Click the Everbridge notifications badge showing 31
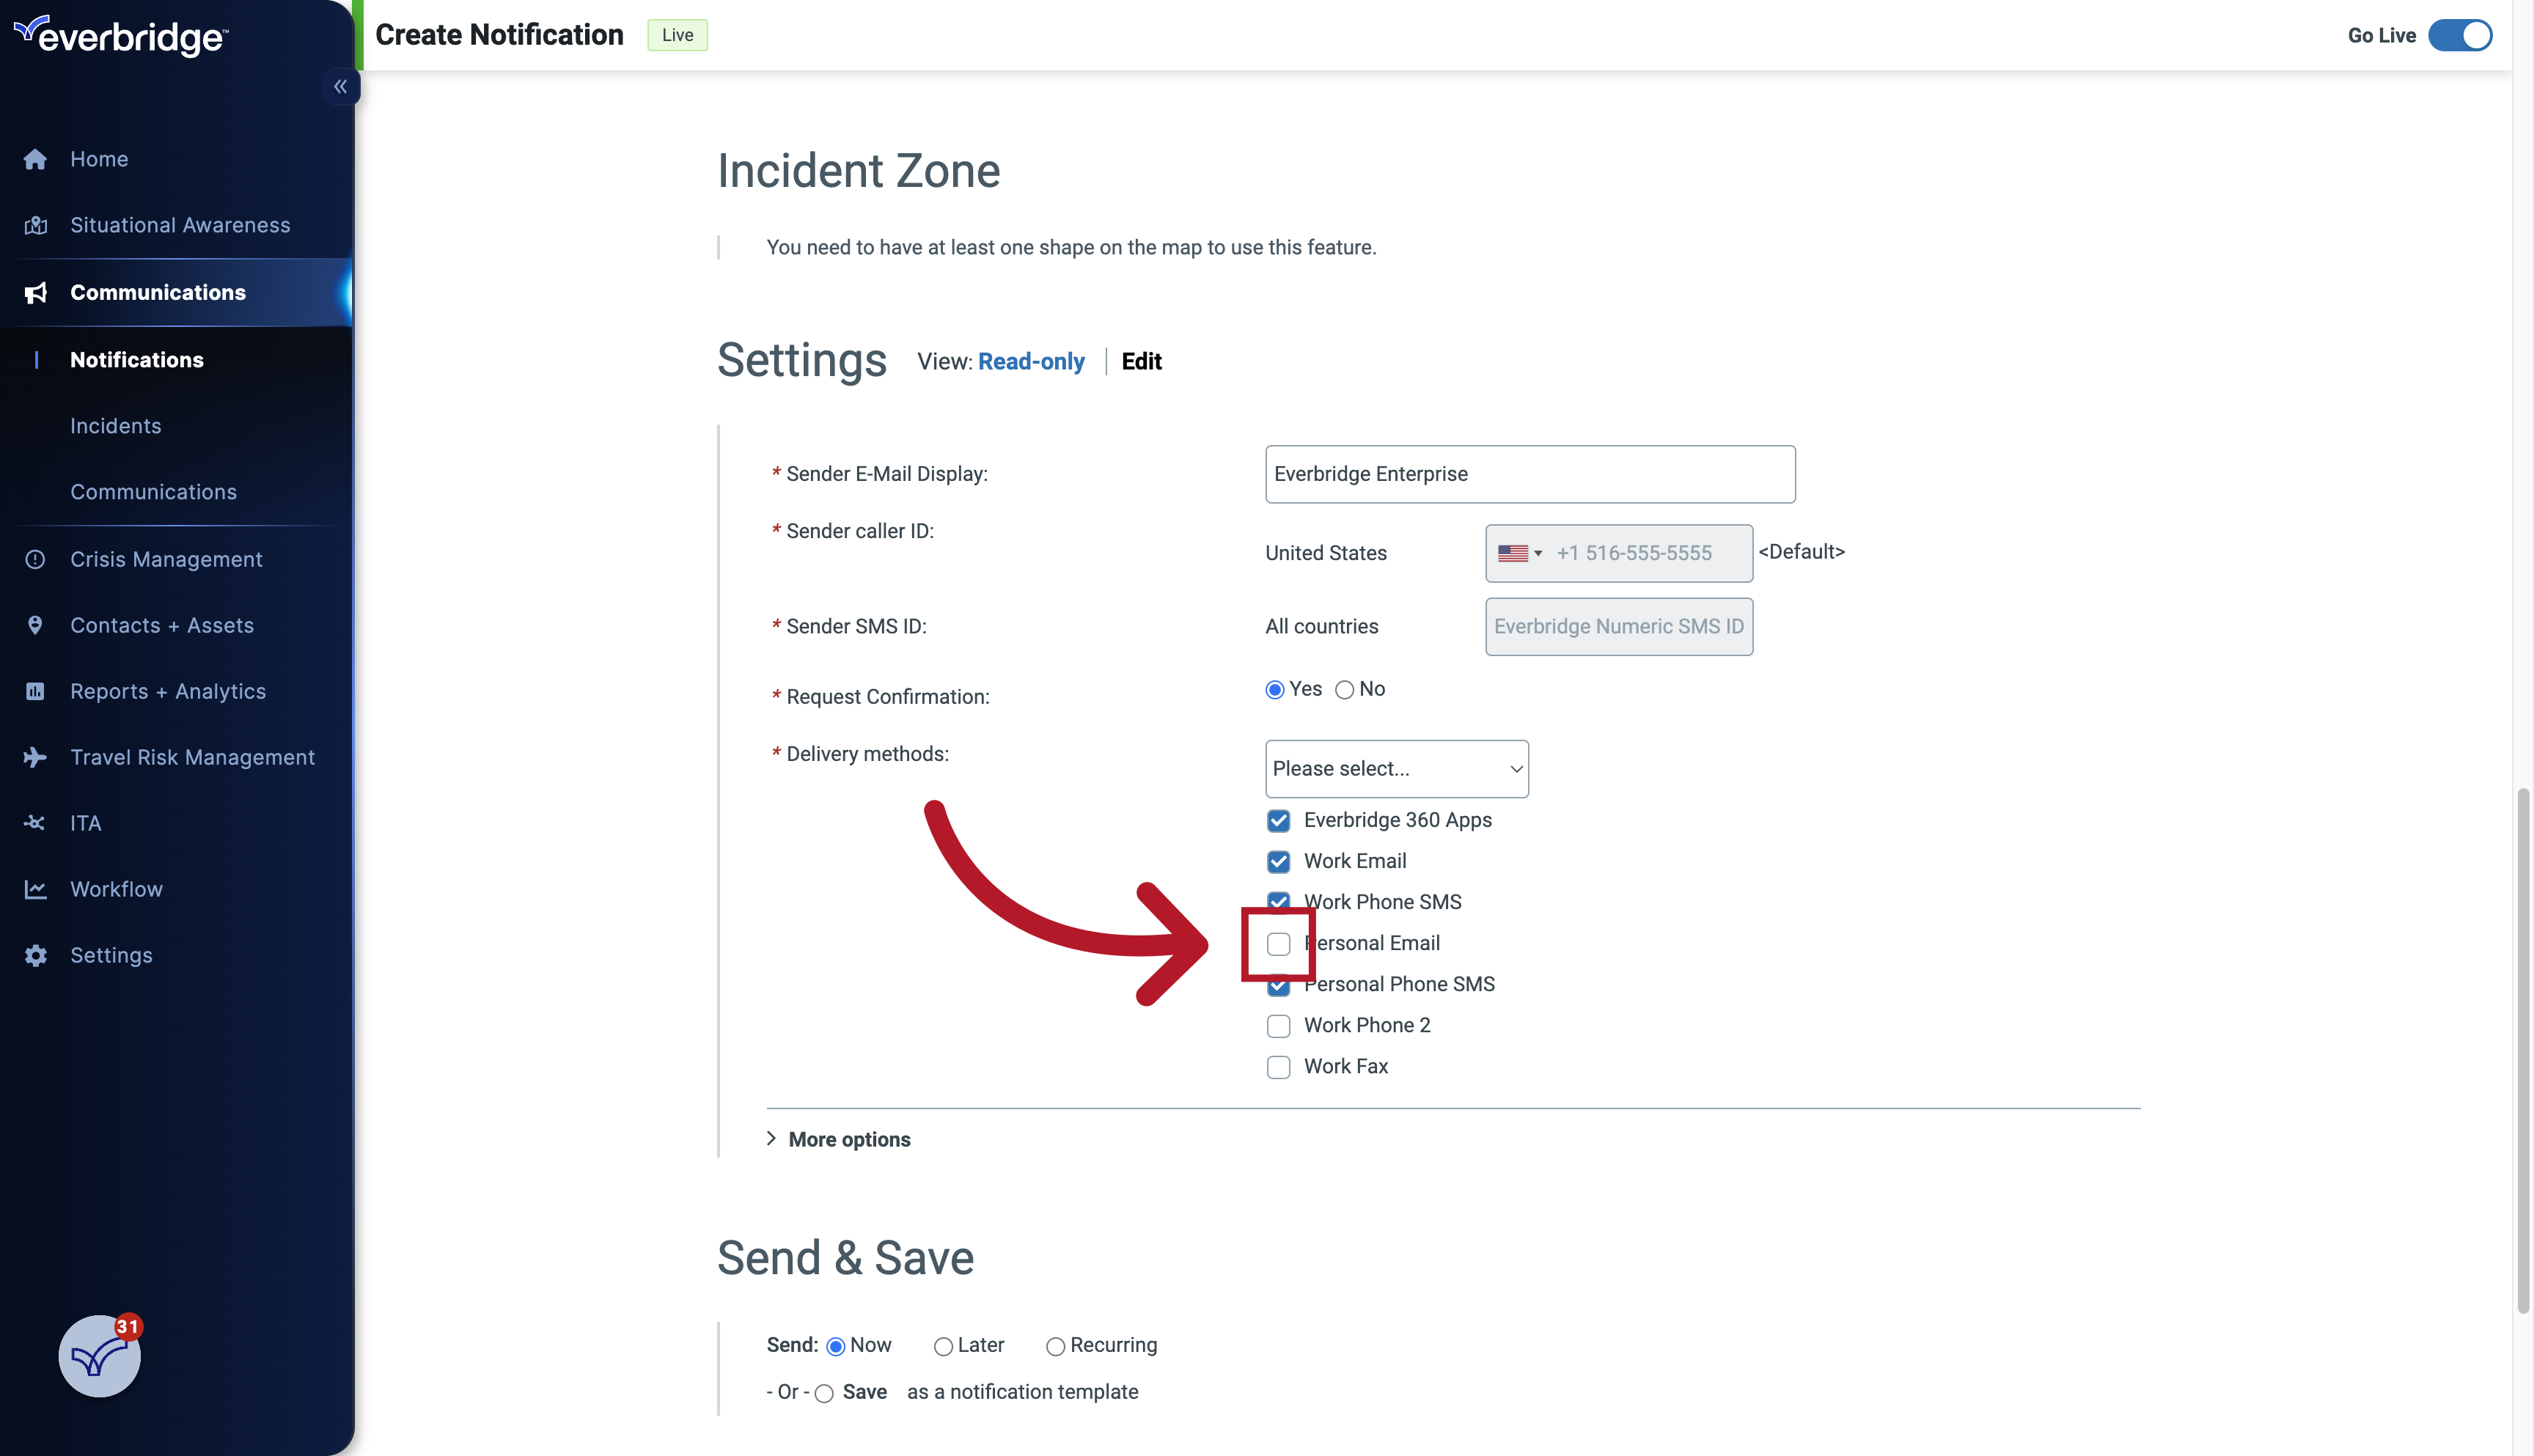Viewport: 2534px width, 1456px height. (x=127, y=1327)
